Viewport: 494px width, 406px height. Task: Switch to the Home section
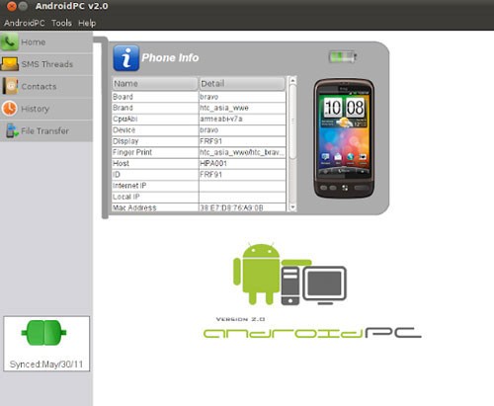pyautogui.click(x=46, y=42)
